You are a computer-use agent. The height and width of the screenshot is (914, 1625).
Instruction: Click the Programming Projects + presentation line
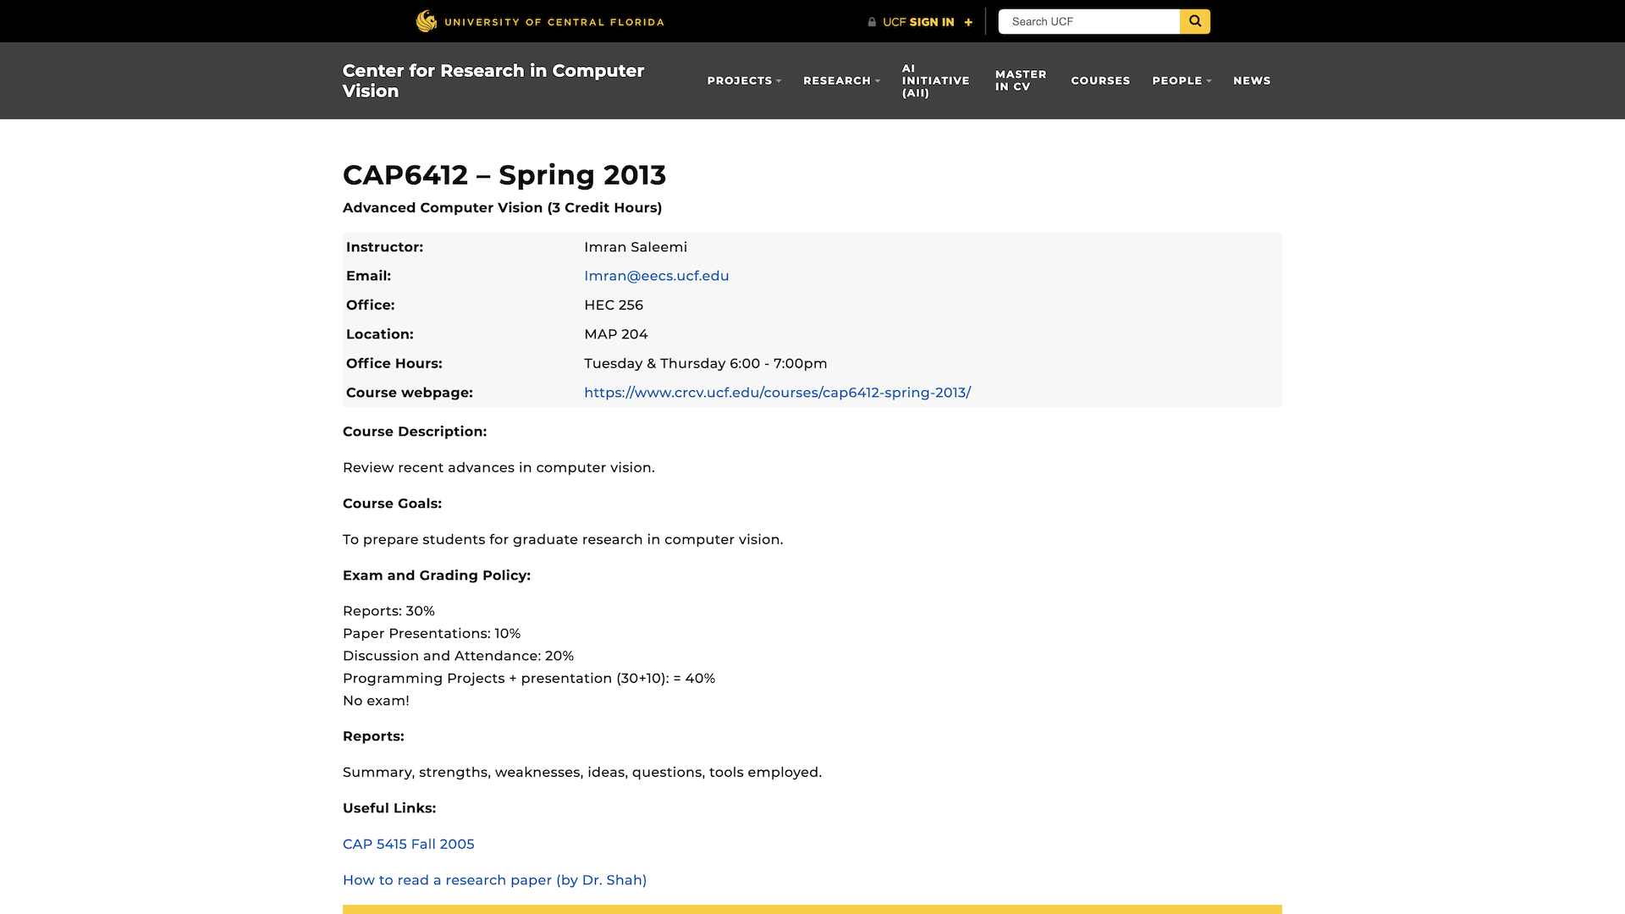coord(529,679)
